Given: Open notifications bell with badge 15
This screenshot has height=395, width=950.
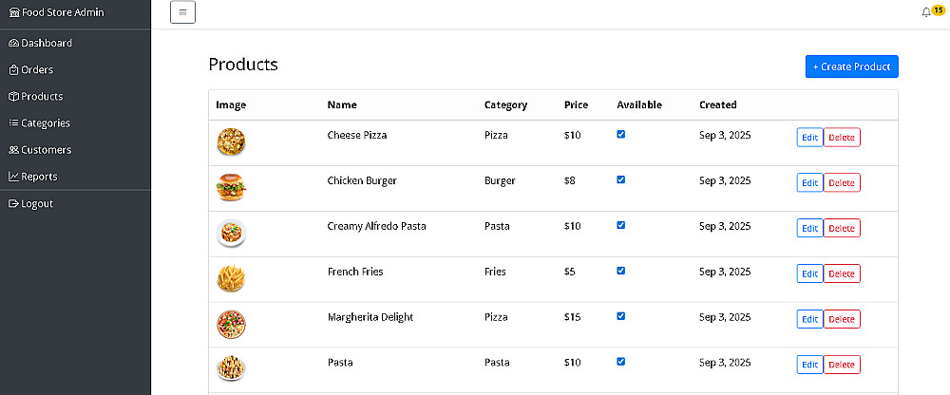Looking at the screenshot, I should pyautogui.click(x=926, y=12).
